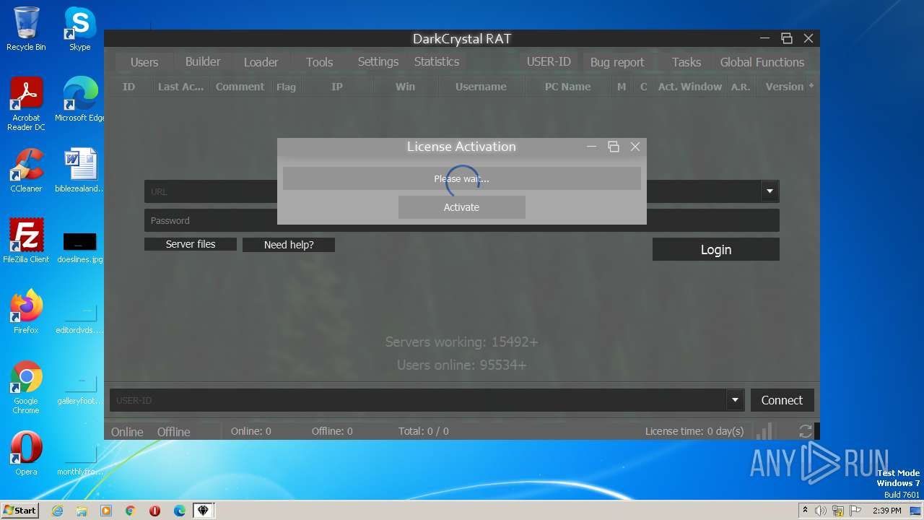
Task: Click the USER-ID menu button
Action: pyautogui.click(x=549, y=61)
